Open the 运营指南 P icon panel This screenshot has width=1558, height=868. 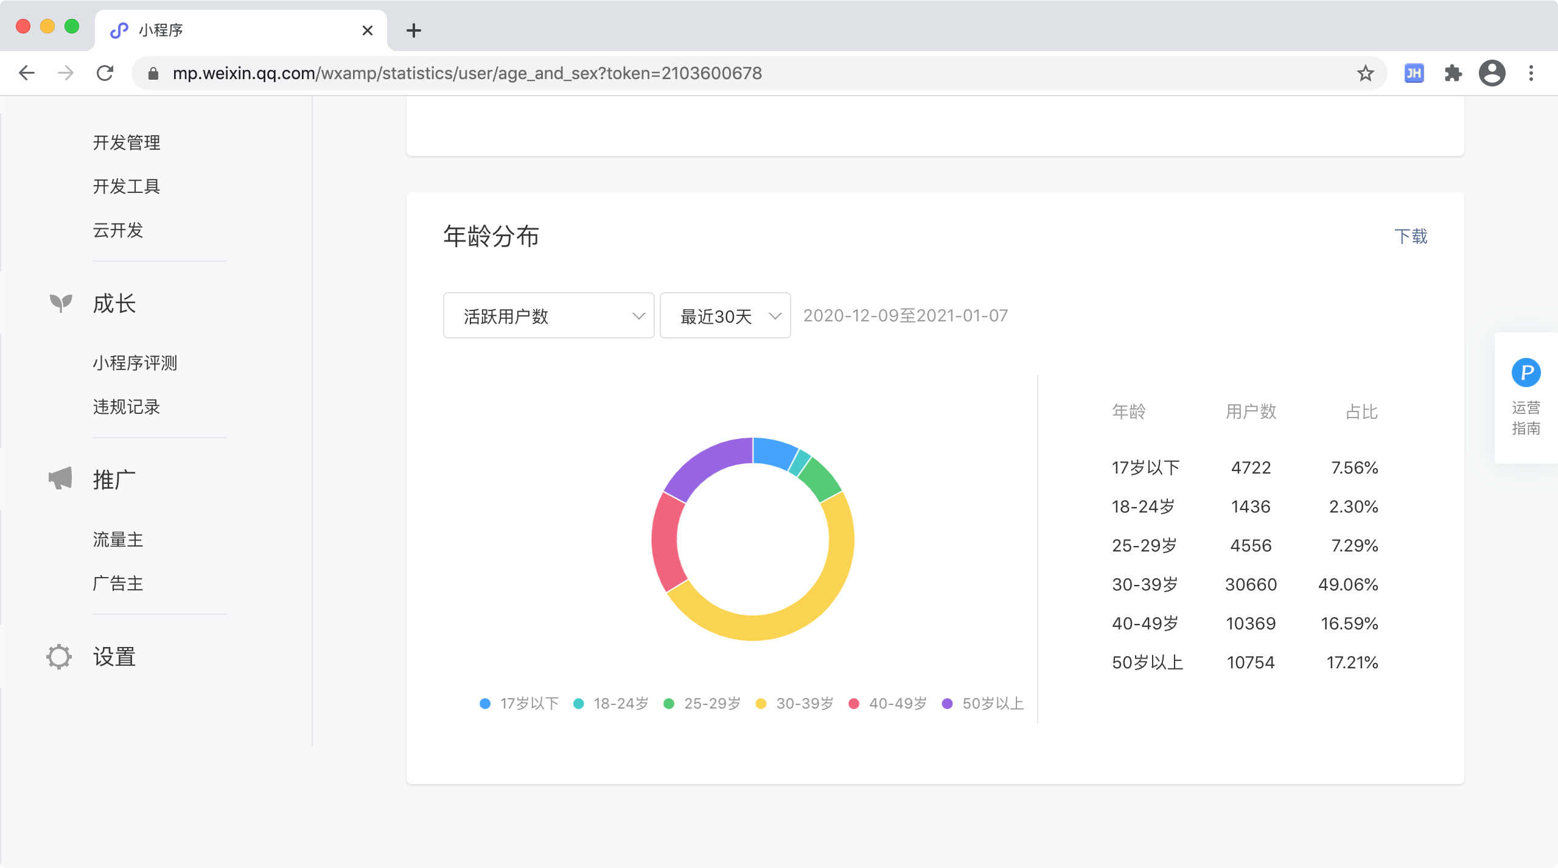[x=1526, y=373]
